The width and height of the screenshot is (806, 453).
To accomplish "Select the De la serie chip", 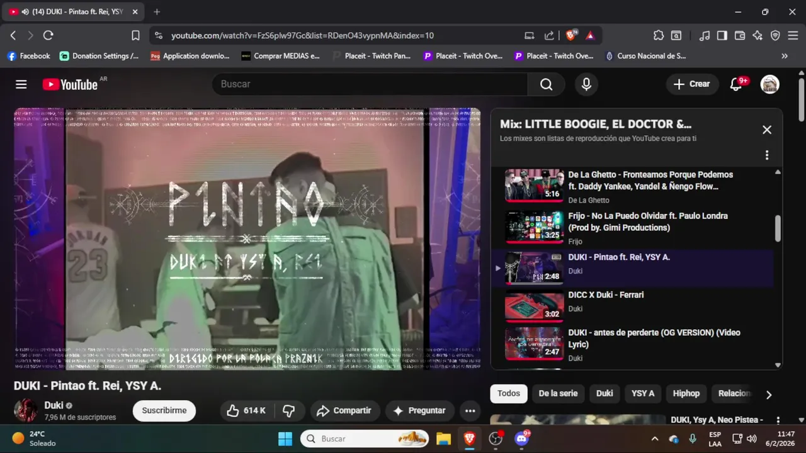I will point(558,394).
